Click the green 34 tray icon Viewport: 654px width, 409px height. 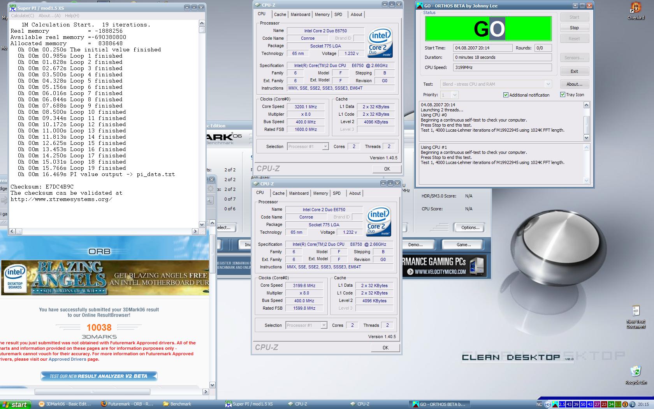tap(611, 404)
